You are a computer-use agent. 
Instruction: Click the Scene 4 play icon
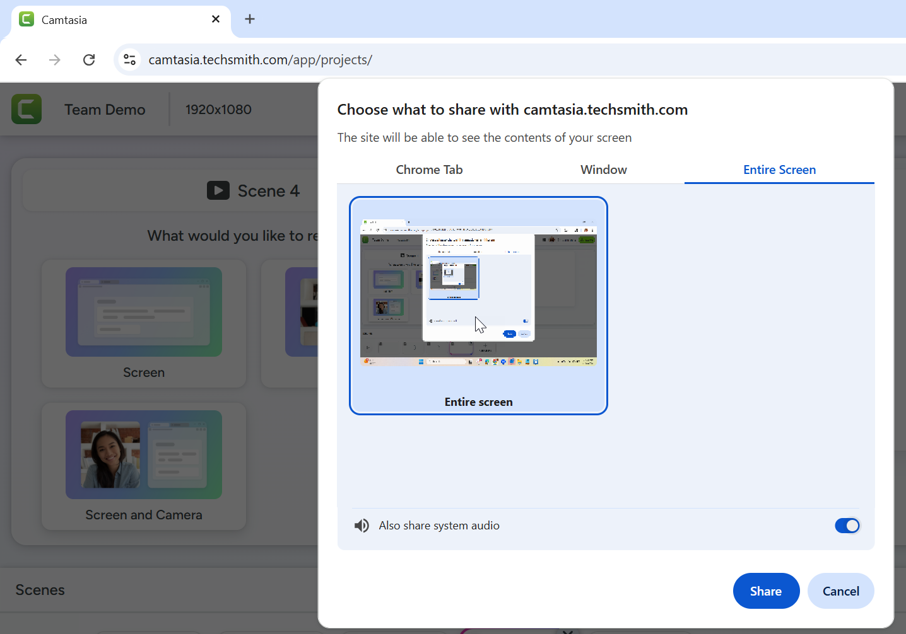pyautogui.click(x=218, y=190)
